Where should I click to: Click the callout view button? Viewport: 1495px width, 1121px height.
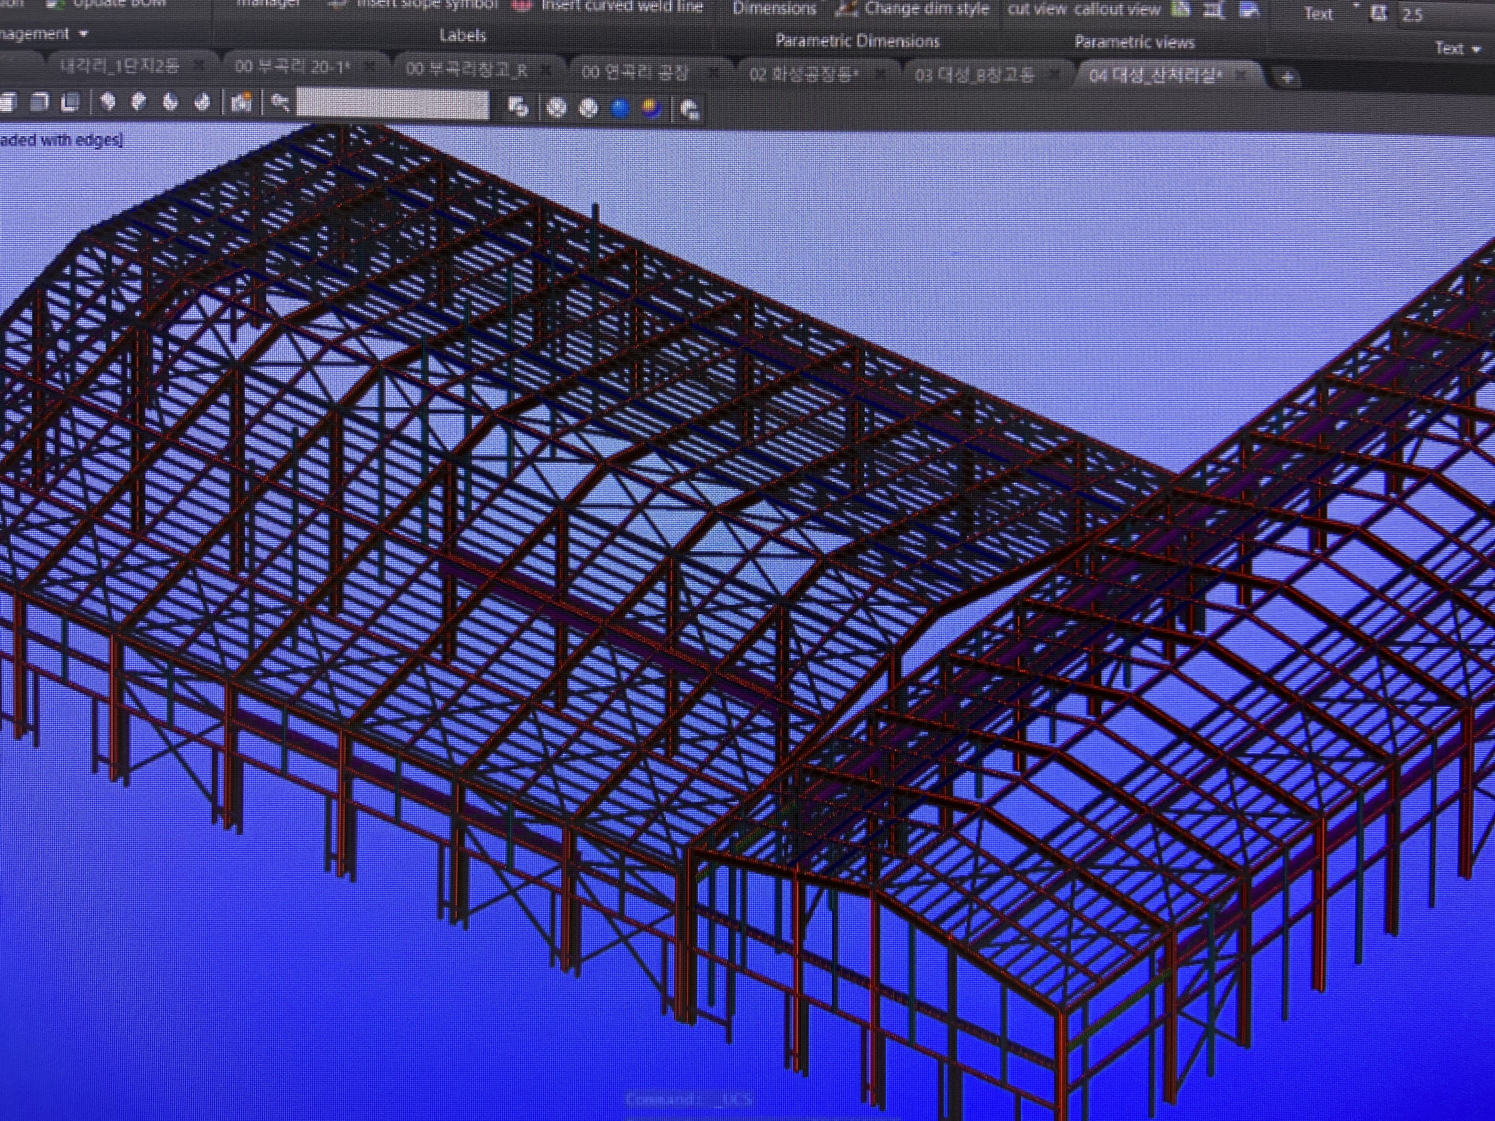pos(1117,10)
